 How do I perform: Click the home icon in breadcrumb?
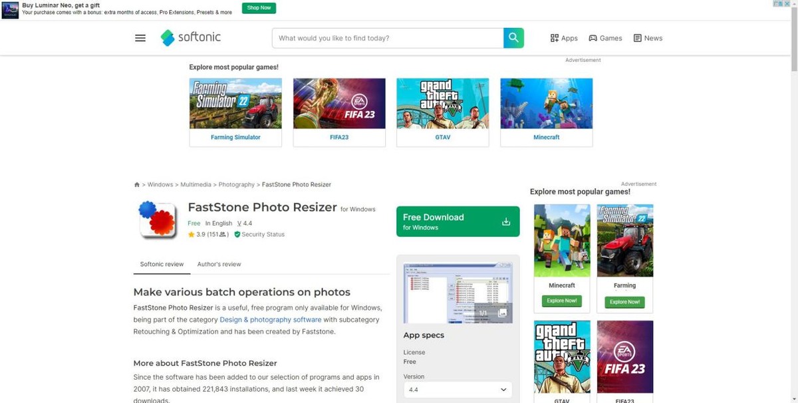click(137, 185)
